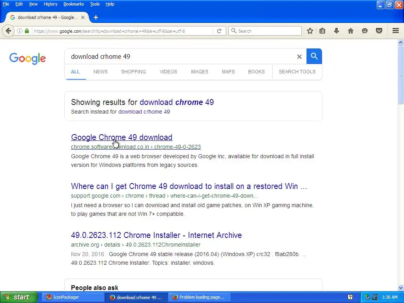
Task: Bookmark this page with the star icon
Action: click(x=310, y=31)
